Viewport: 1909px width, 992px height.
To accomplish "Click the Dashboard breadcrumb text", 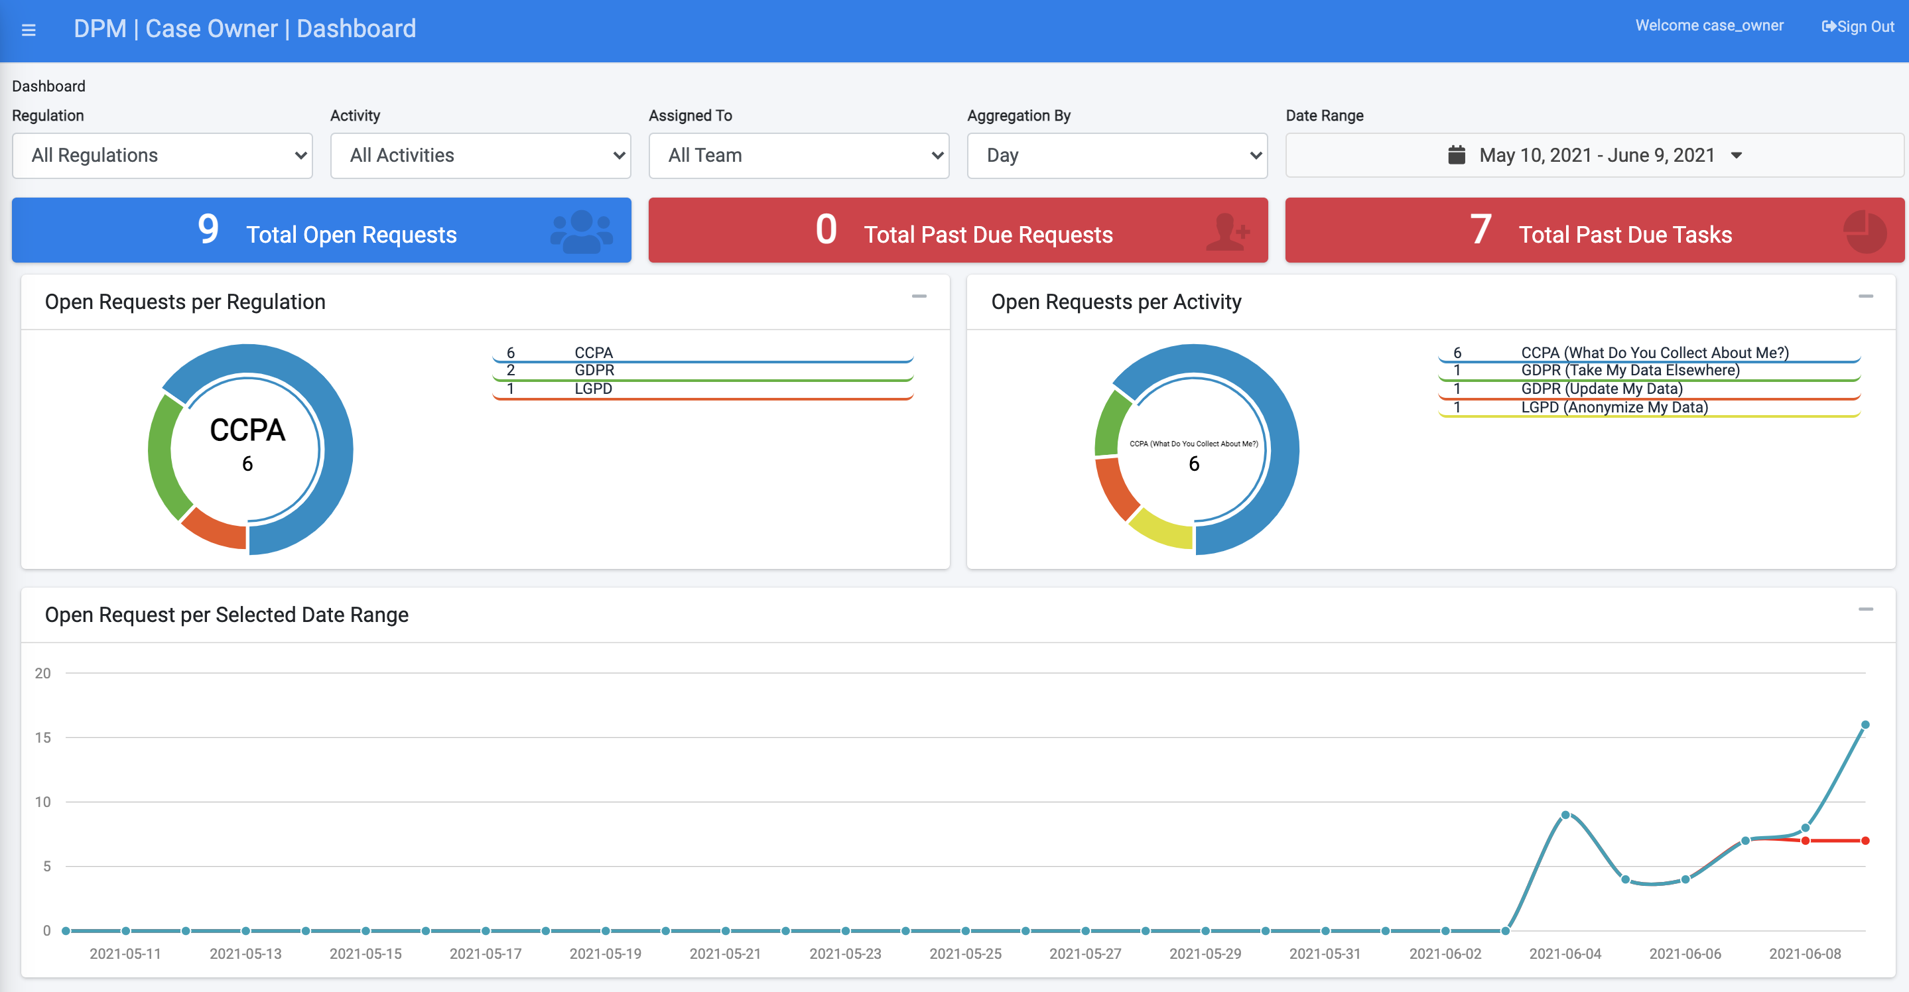I will (x=49, y=86).
